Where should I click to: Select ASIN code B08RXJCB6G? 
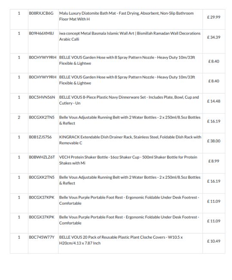point(41,13)
